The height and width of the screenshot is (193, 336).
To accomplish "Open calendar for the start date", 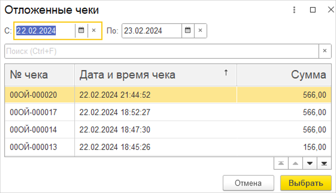I will 81,30.
